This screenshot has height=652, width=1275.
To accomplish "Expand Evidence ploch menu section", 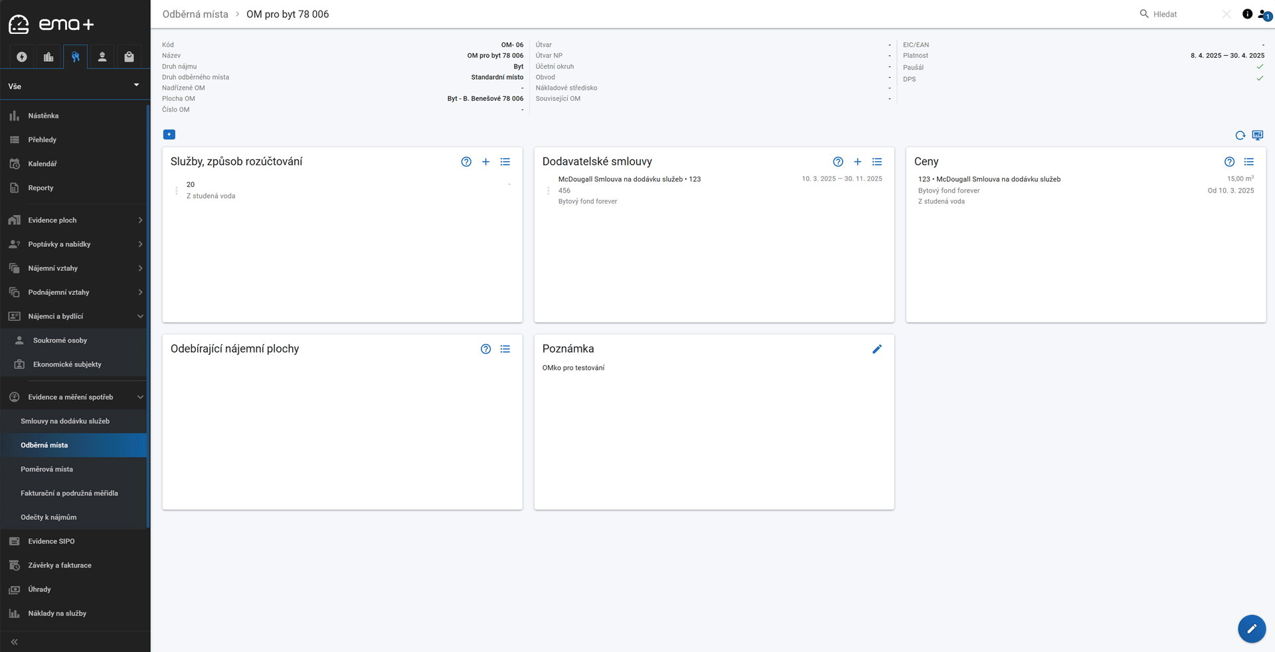I will pyautogui.click(x=73, y=220).
